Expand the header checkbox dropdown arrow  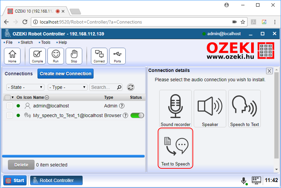pos(13,98)
